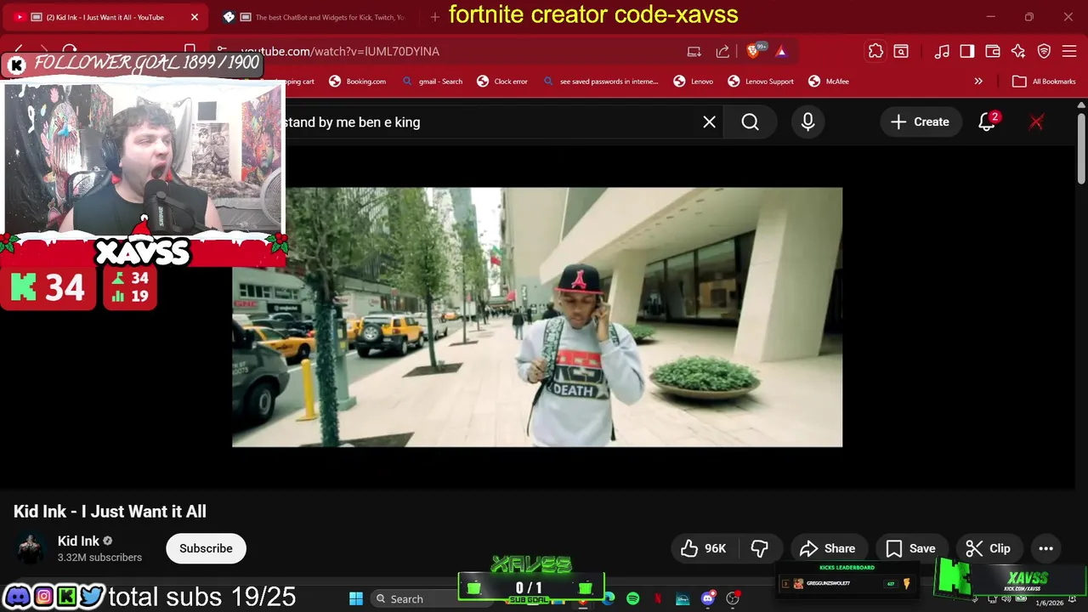
Task: Click the 'Kid Ink - I Just Want it All' title
Action: pos(110,512)
